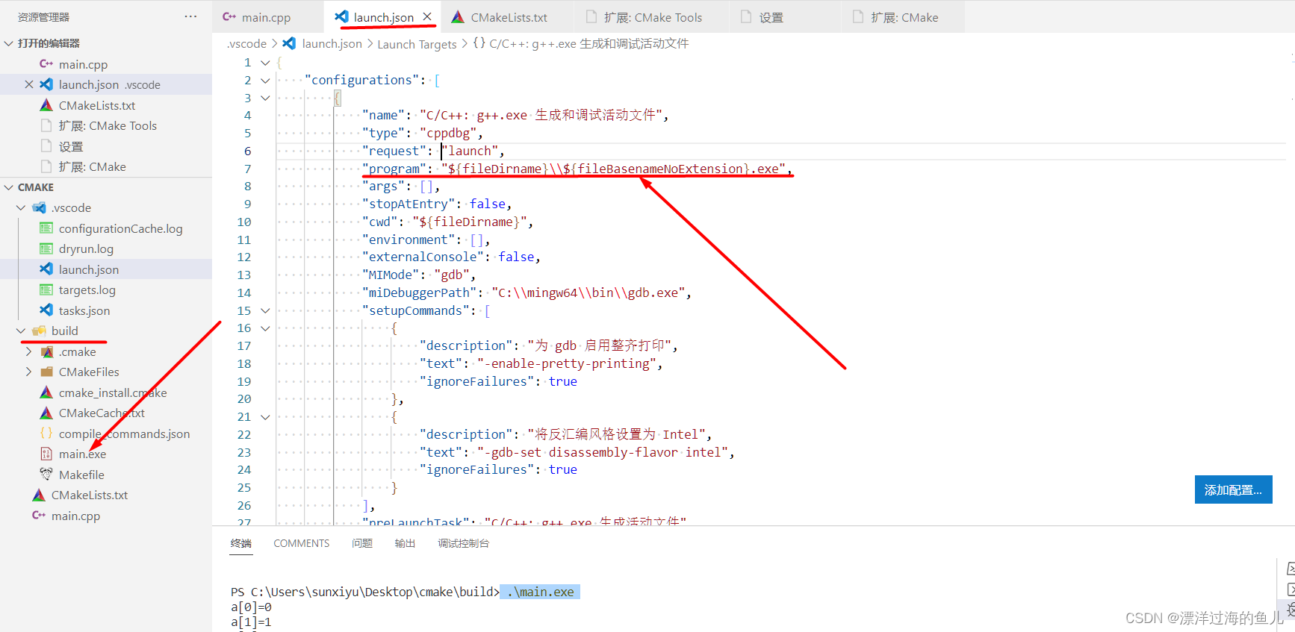The image size is (1295, 632).
Task: Open the 扩展: CMake Tools tab
Action: 653,17
